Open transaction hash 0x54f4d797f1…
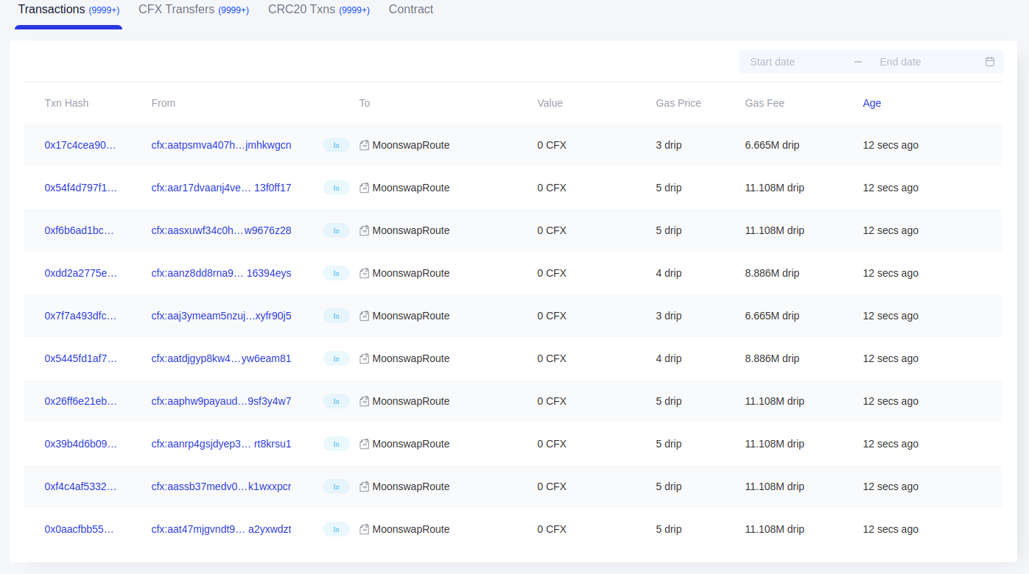This screenshot has height=574, width=1029. click(x=80, y=188)
